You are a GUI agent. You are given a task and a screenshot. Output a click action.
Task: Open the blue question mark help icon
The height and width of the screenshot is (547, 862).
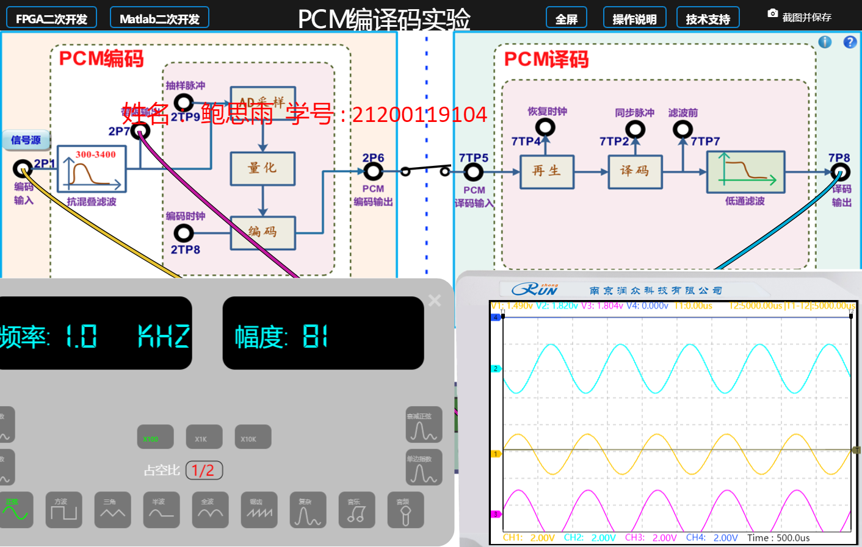point(850,42)
